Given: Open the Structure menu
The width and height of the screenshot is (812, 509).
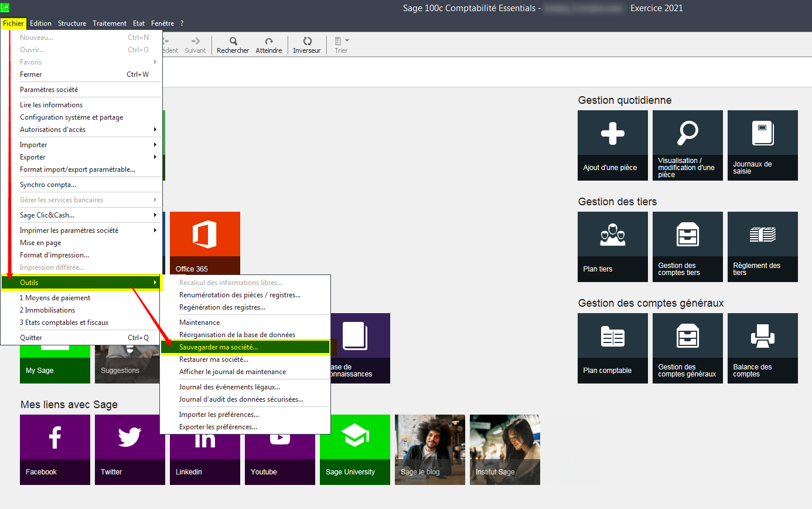Looking at the screenshot, I should coord(72,23).
